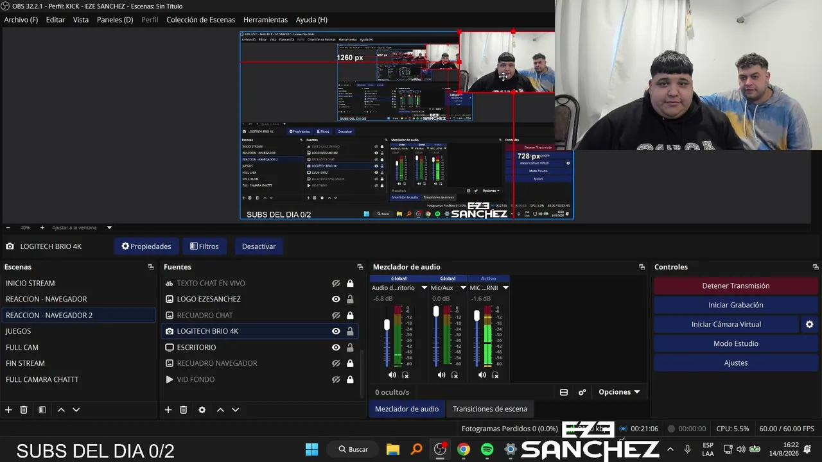Viewport: 822px width, 462px height.
Task: Mute the Mic/Aux channel speaker icon
Action: pyautogui.click(x=441, y=375)
